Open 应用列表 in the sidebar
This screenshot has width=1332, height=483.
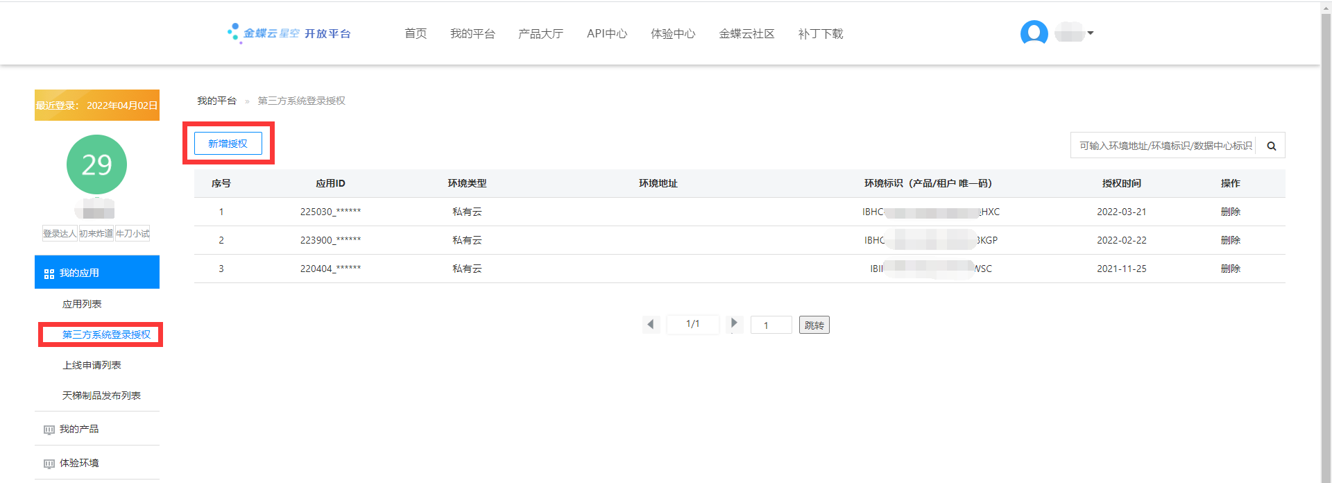[82, 304]
